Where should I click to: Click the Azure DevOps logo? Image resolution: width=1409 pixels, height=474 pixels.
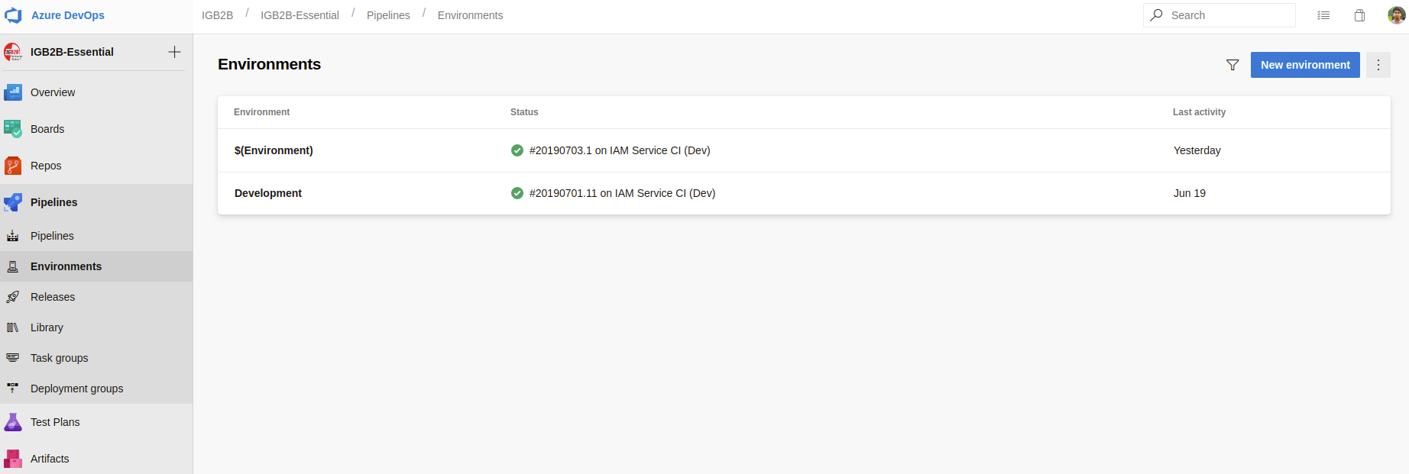[12, 15]
